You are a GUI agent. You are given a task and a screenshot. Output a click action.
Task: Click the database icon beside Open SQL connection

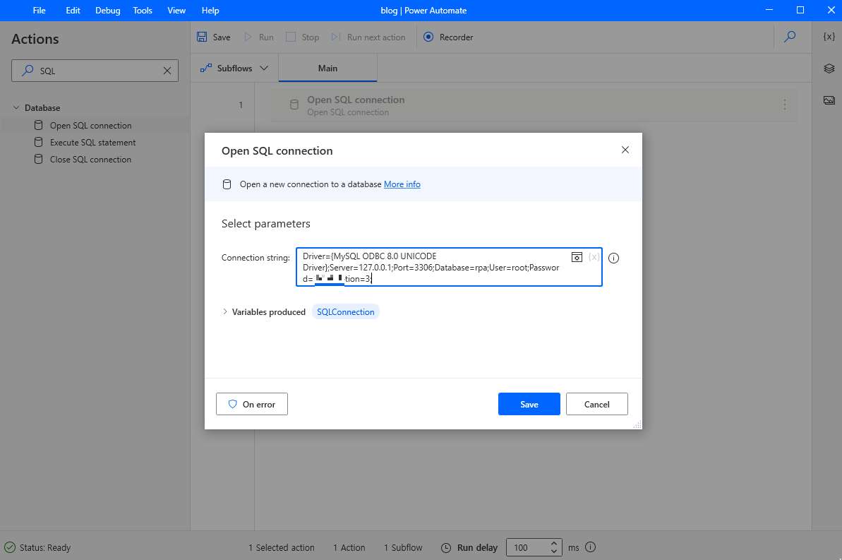coord(39,125)
